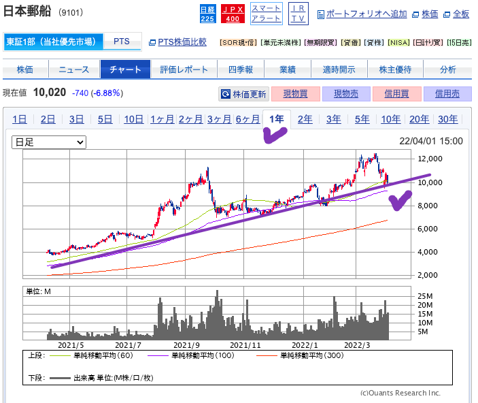
Task: Select the 10日 chart period
Action: tap(134, 119)
